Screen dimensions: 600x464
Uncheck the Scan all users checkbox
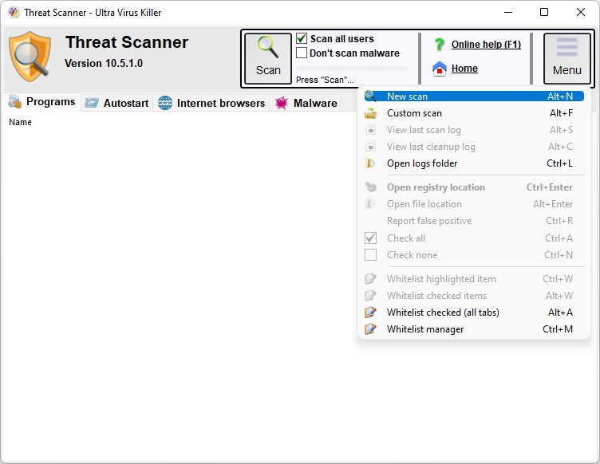(302, 38)
